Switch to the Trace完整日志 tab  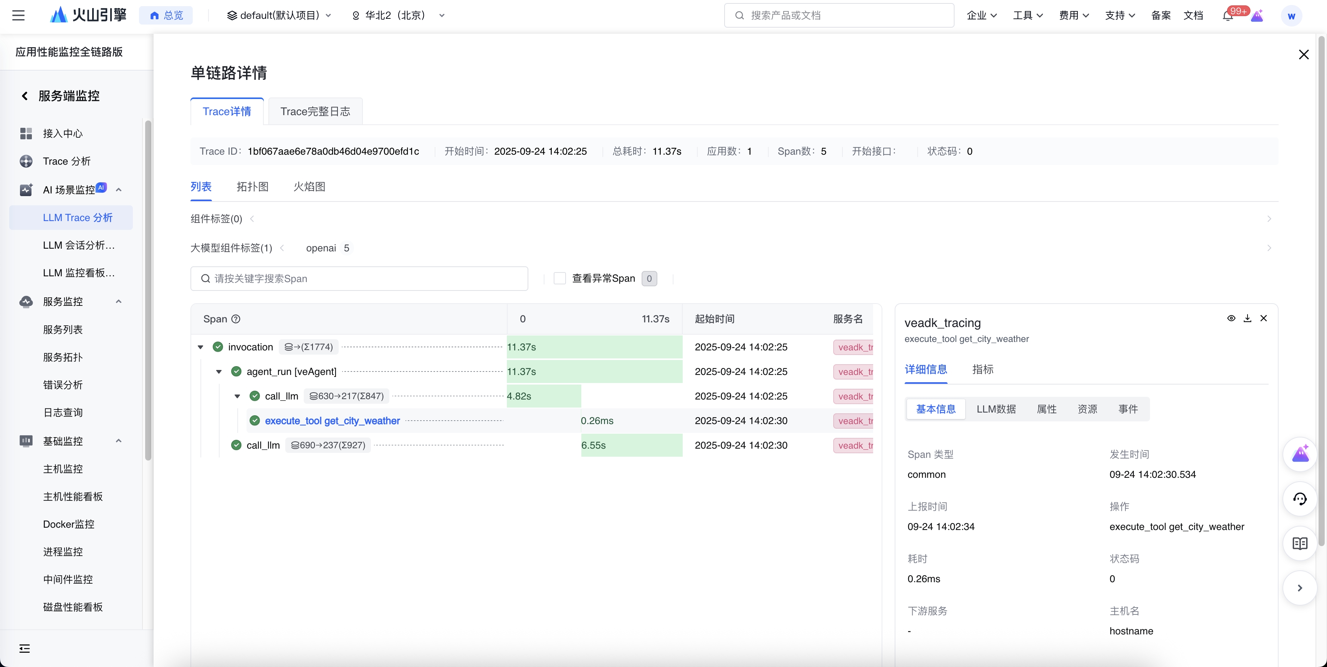pos(315,111)
